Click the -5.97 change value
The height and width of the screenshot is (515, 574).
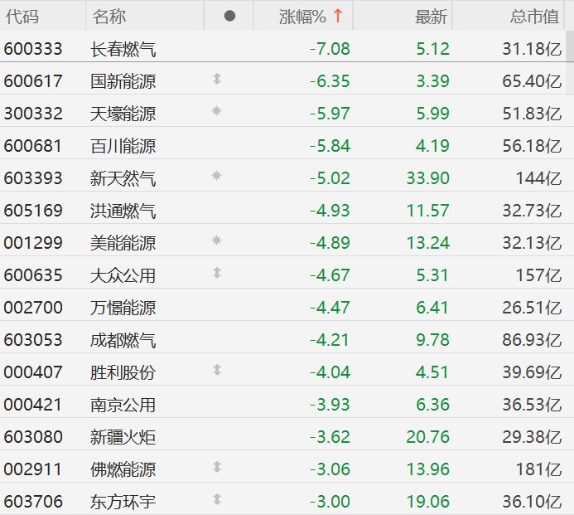tap(330, 114)
